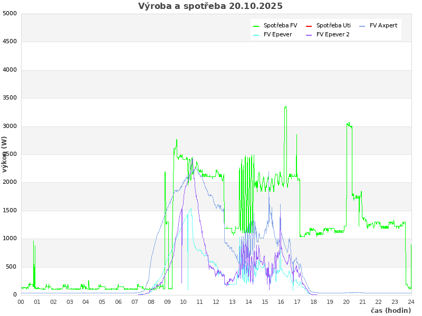Click hour 24 at the end of the time axis
The image size is (422, 316).
tap(411, 302)
